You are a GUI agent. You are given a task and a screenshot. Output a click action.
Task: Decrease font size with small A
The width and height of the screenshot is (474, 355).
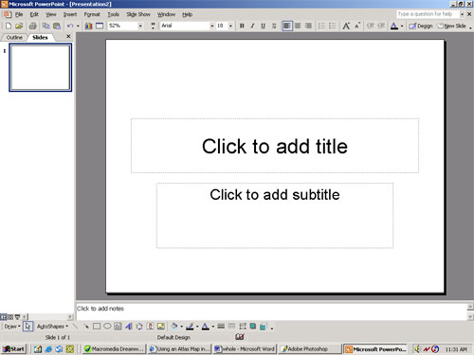[x=357, y=26]
